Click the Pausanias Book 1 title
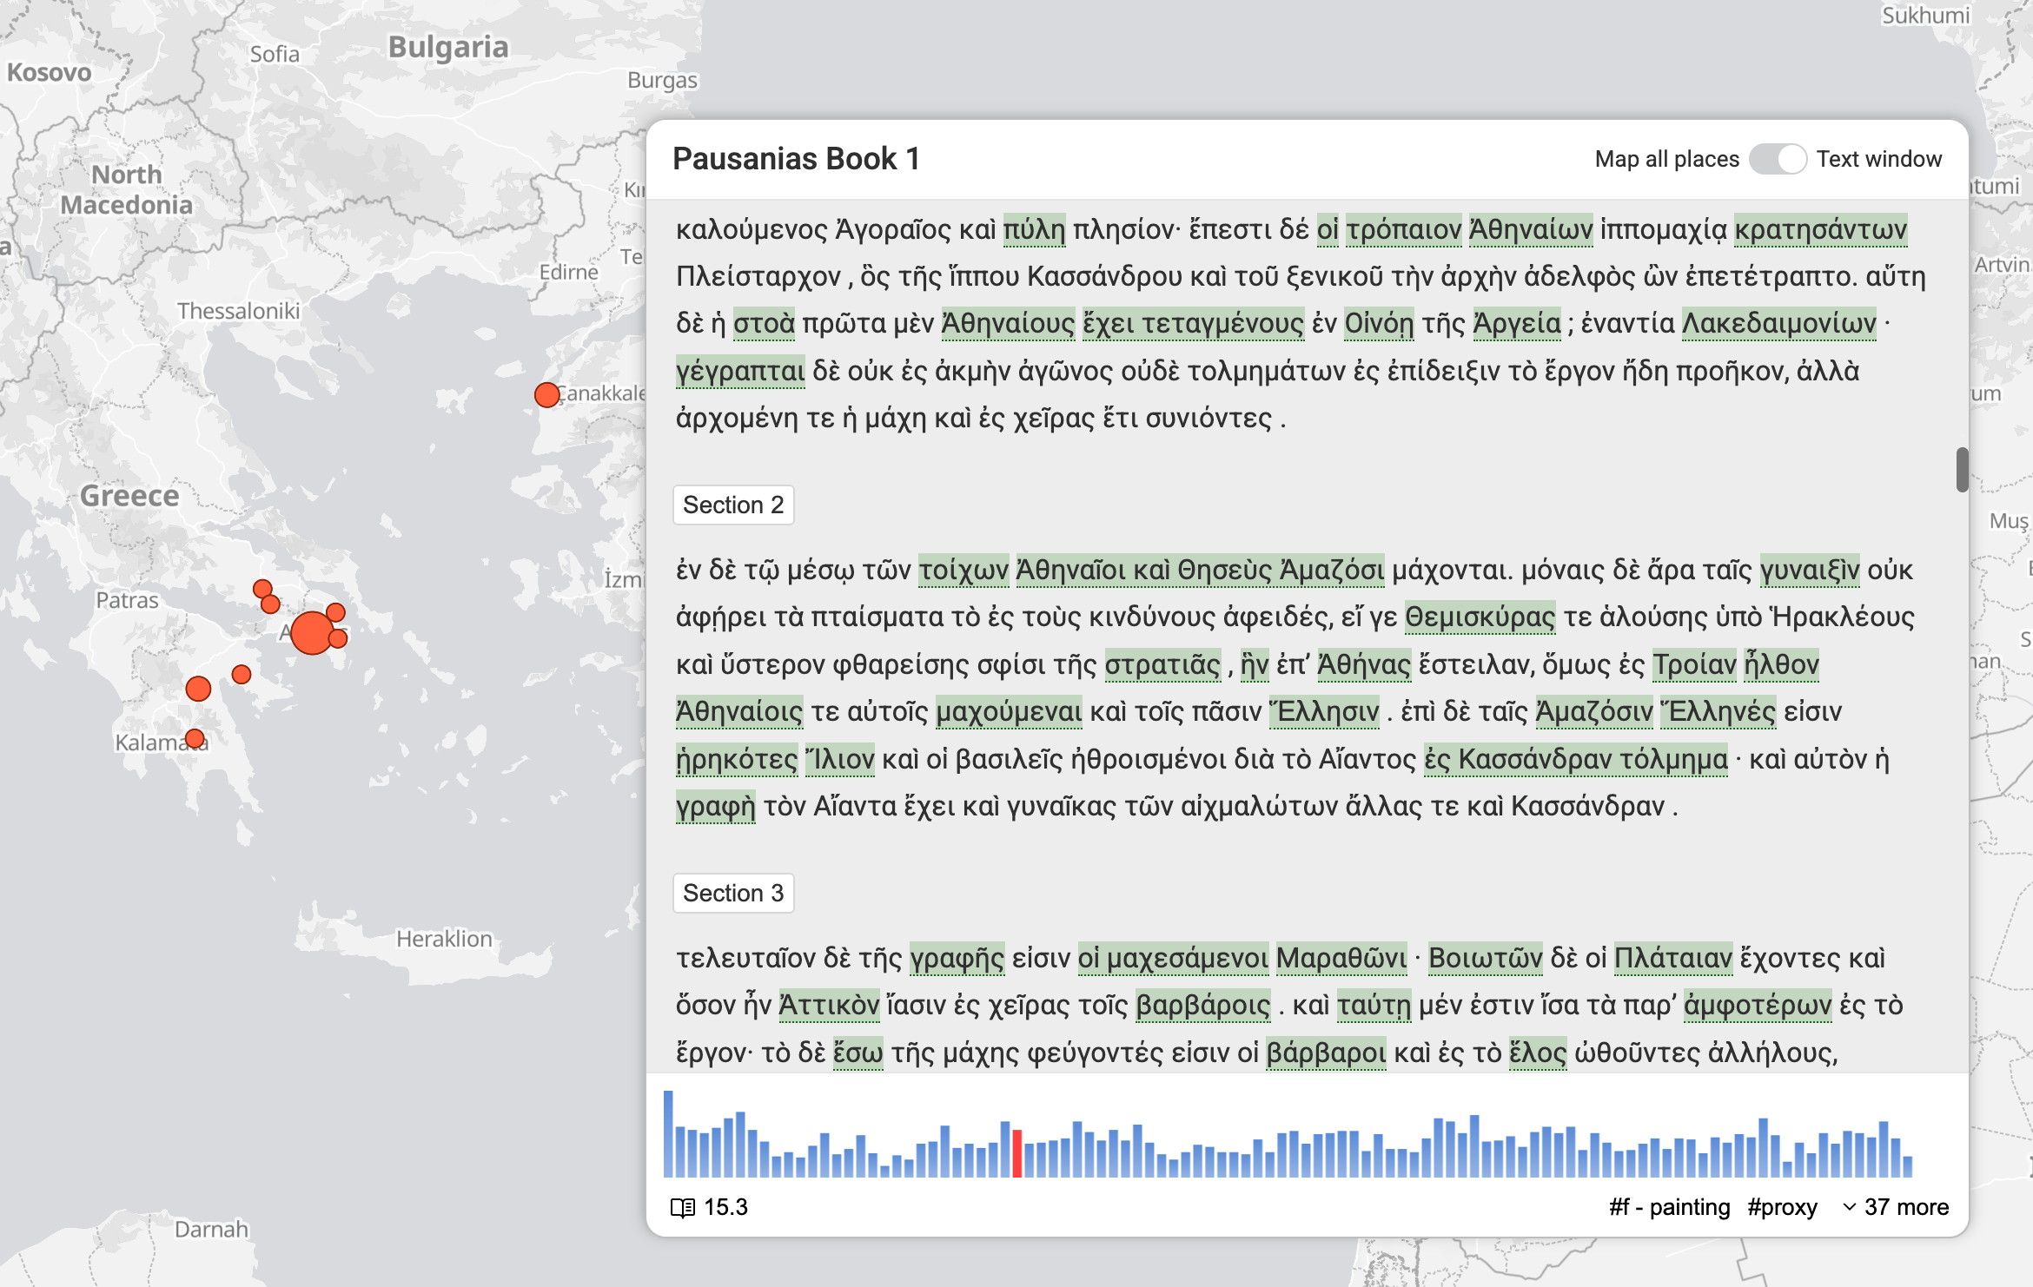Viewport: 2033px width, 1287px height. pyautogui.click(x=795, y=159)
